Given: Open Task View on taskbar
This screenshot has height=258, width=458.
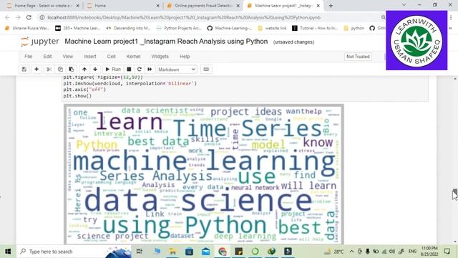Looking at the screenshot, I should (x=140, y=252).
